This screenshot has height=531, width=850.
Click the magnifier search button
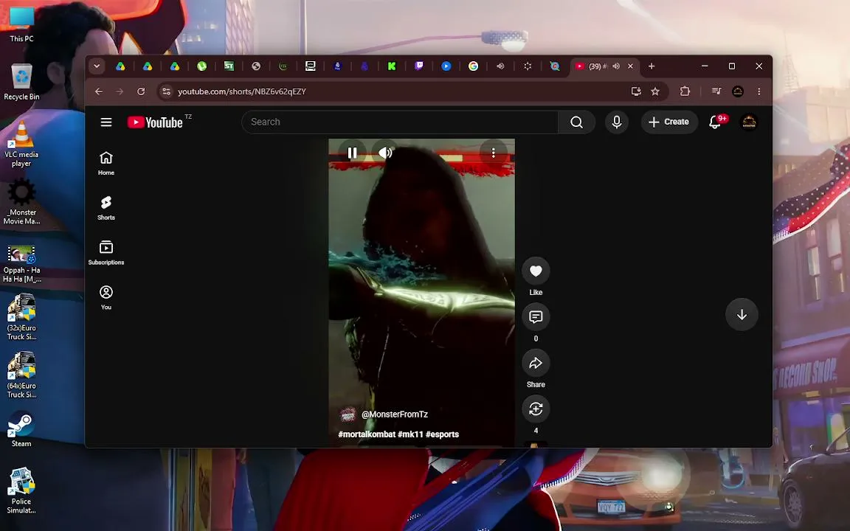[x=577, y=122]
